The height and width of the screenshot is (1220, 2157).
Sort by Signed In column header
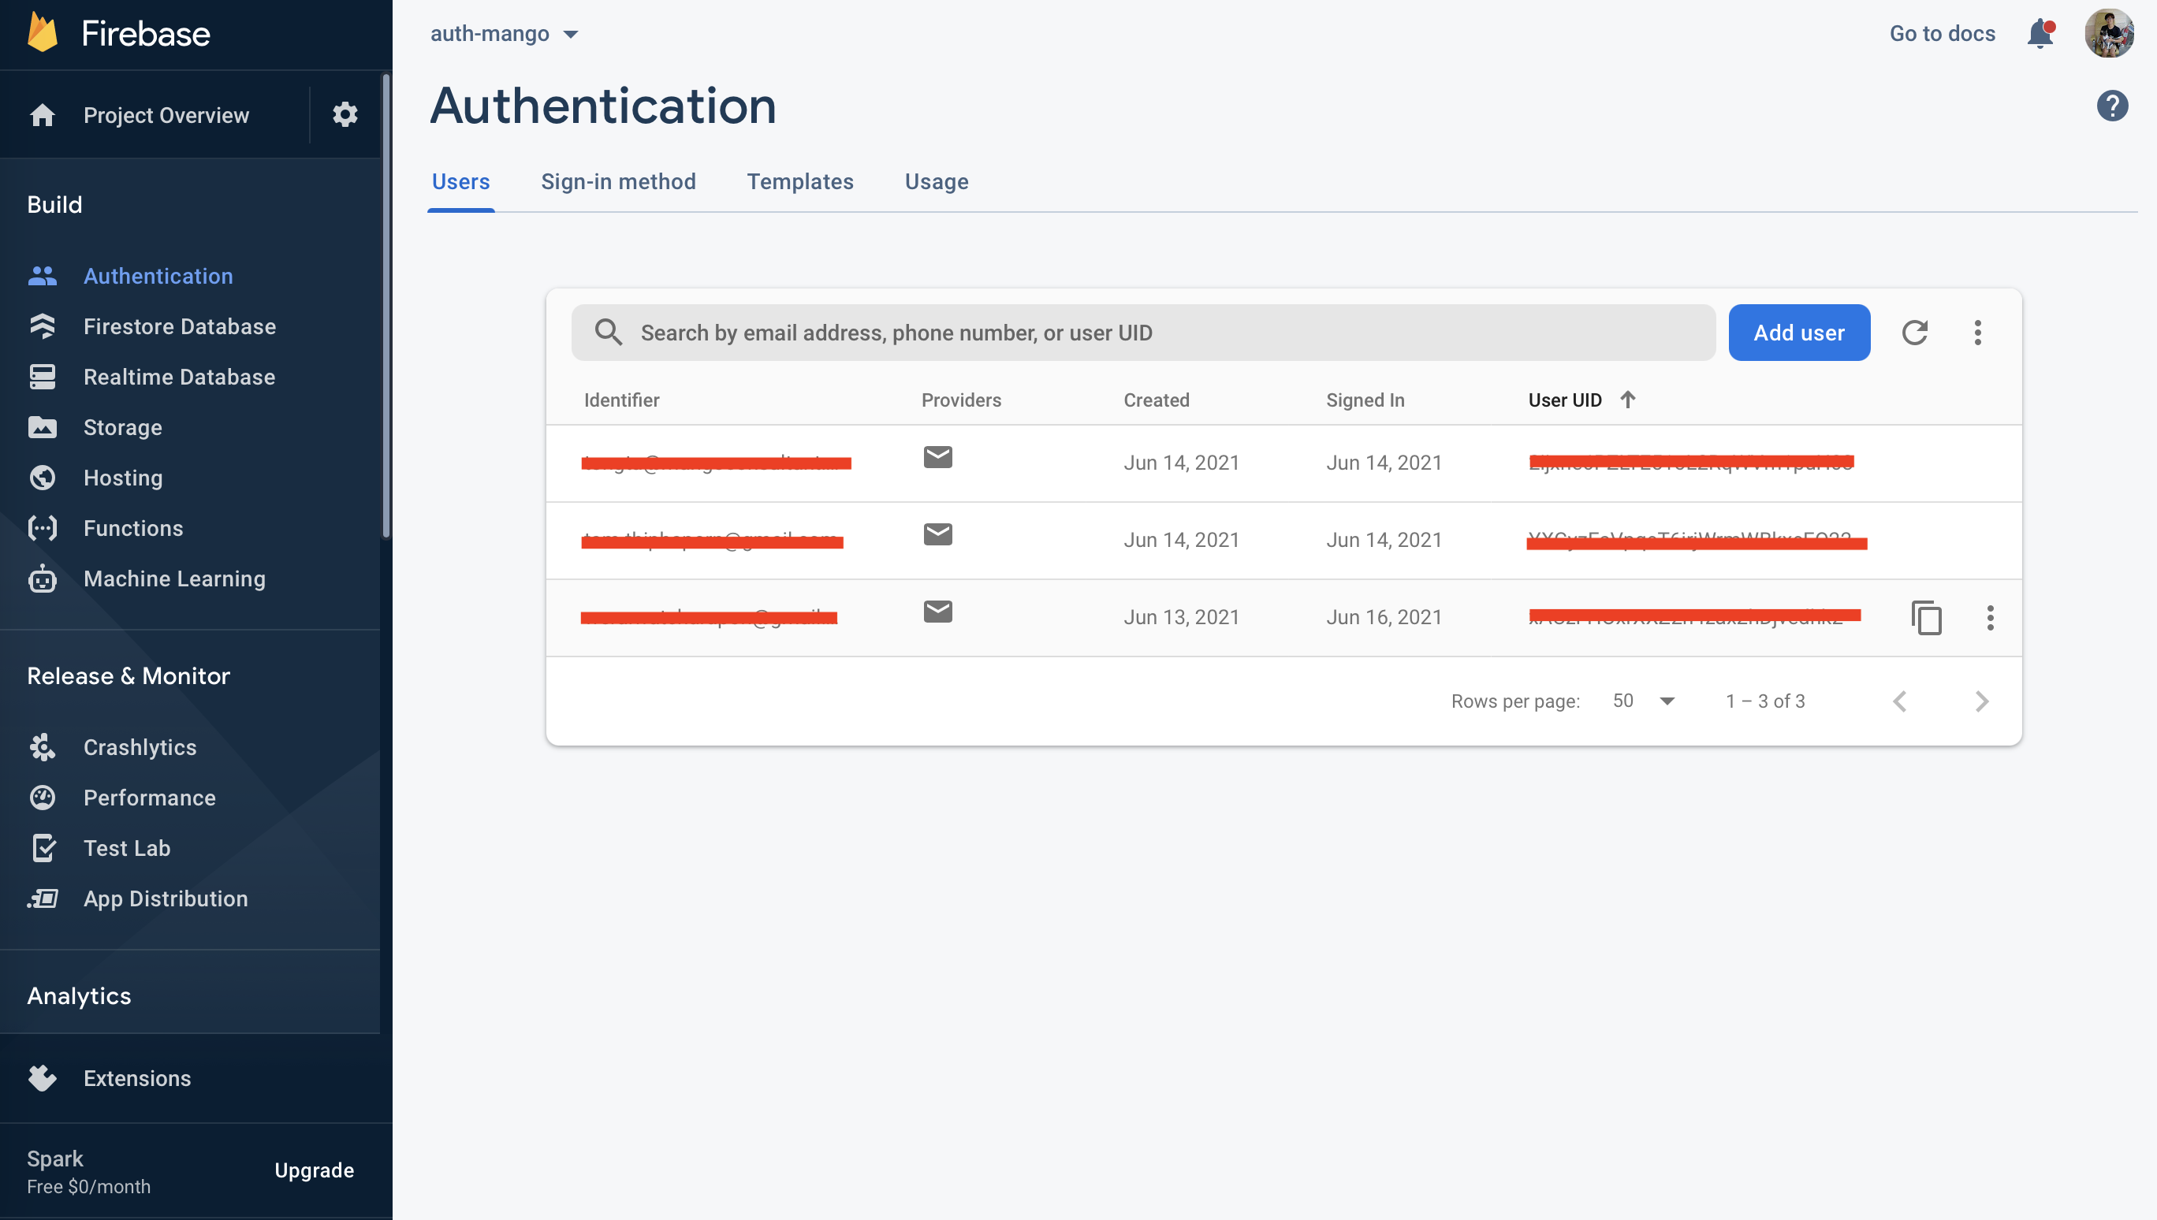(1364, 400)
